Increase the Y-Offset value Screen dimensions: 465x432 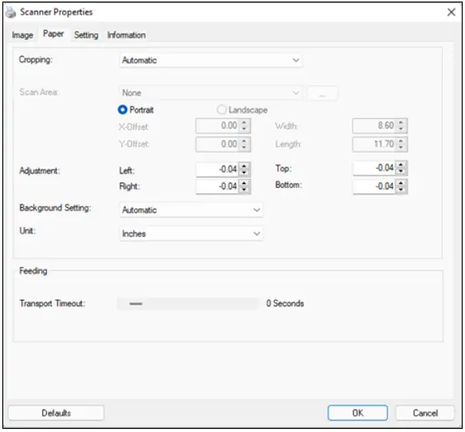pyautogui.click(x=244, y=141)
